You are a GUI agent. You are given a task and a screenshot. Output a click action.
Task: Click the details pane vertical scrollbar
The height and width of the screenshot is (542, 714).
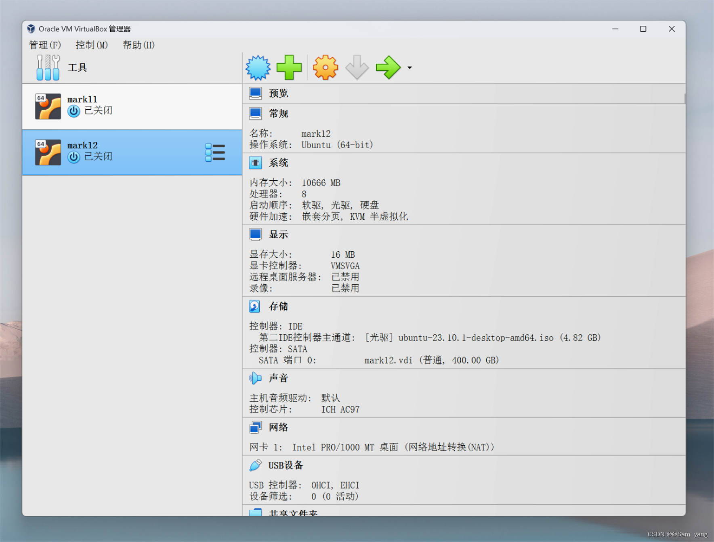[685, 99]
